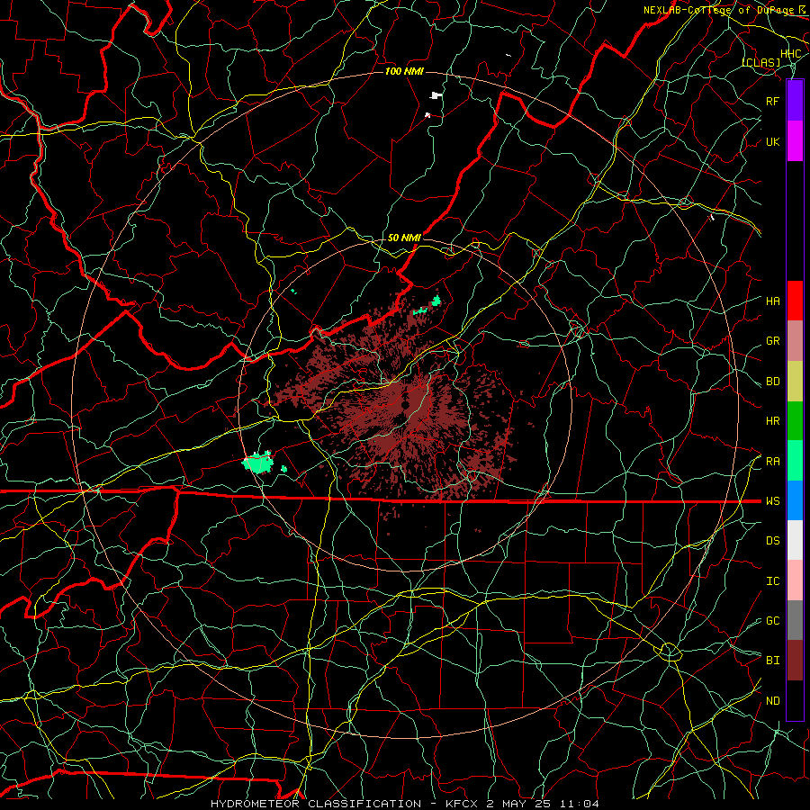Click the GR legend label
810x810 pixels.
click(x=772, y=341)
